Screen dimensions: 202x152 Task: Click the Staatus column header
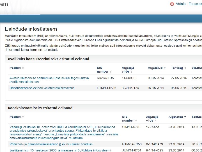click(x=197, y=68)
